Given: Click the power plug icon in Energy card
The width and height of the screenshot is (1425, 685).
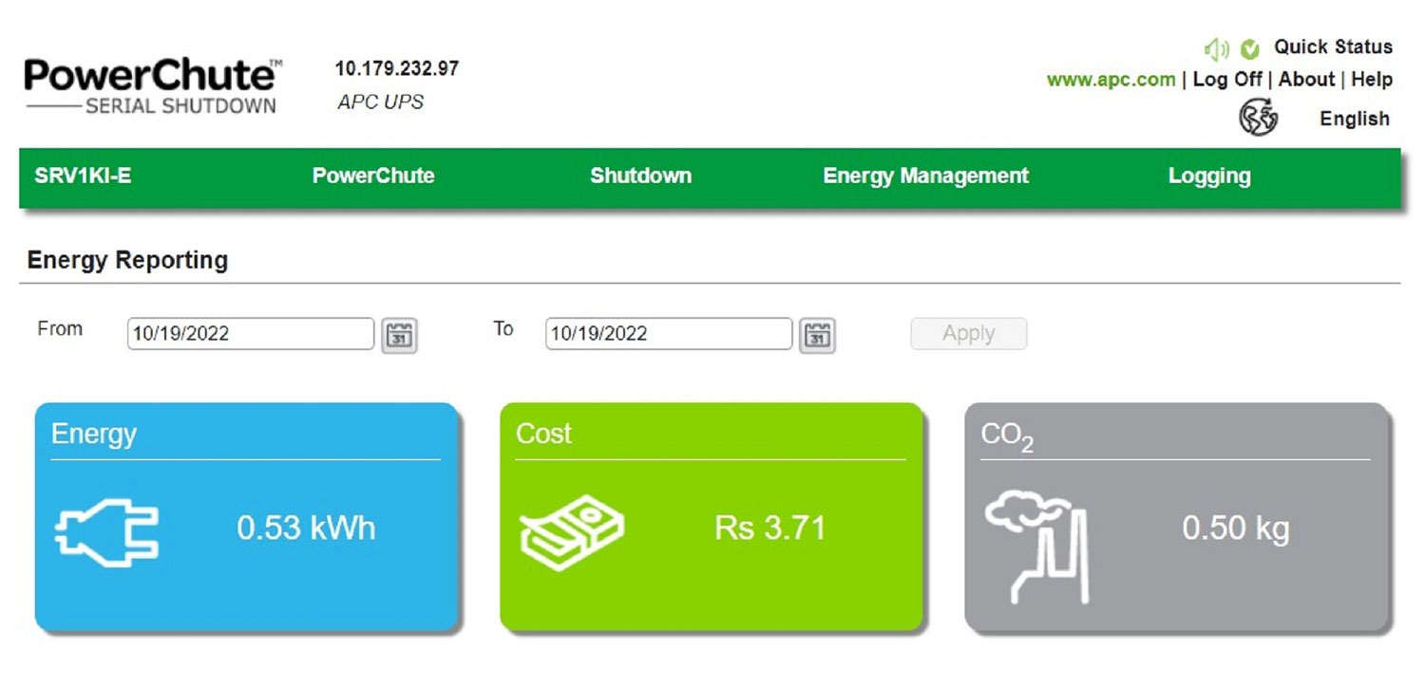Looking at the screenshot, I should (106, 534).
